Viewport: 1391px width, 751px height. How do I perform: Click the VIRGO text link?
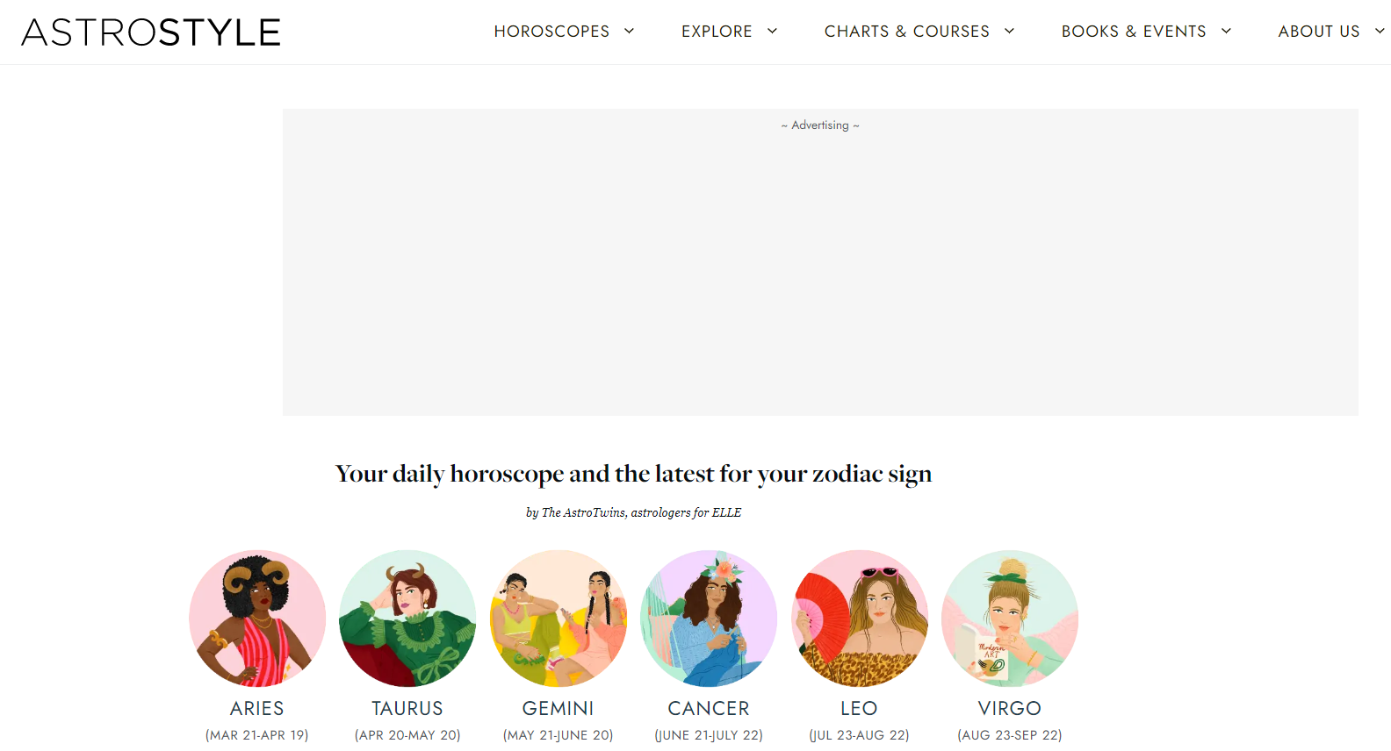(x=1010, y=708)
